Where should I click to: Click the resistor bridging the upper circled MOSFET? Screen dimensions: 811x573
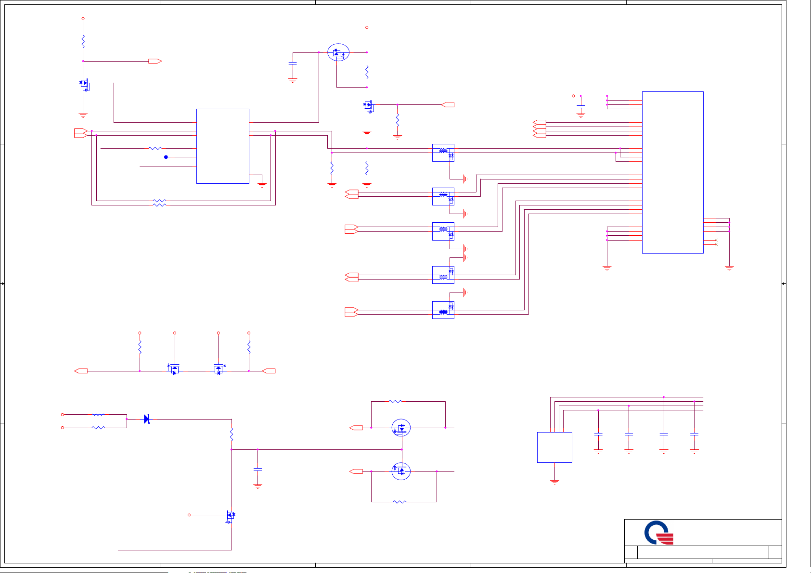point(395,401)
